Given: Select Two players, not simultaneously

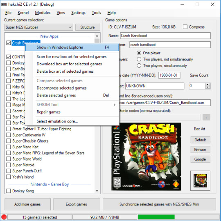Looking at the screenshot, I should click(x=139, y=59).
